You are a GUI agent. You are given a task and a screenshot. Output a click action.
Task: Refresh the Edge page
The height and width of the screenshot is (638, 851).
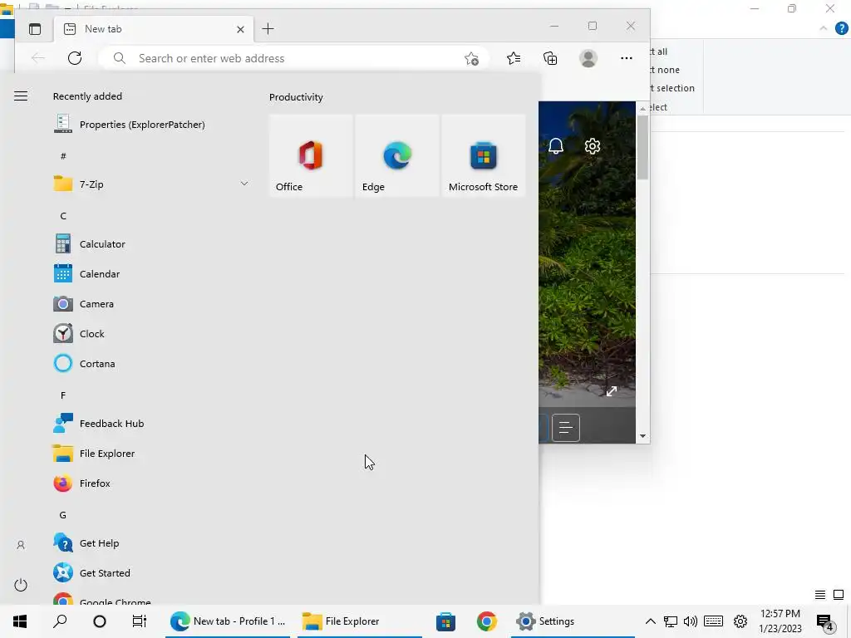[75, 58]
